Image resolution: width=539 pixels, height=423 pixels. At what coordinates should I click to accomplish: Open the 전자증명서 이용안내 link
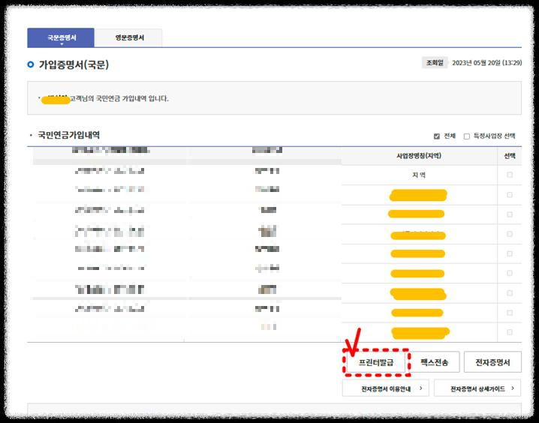[x=385, y=388]
